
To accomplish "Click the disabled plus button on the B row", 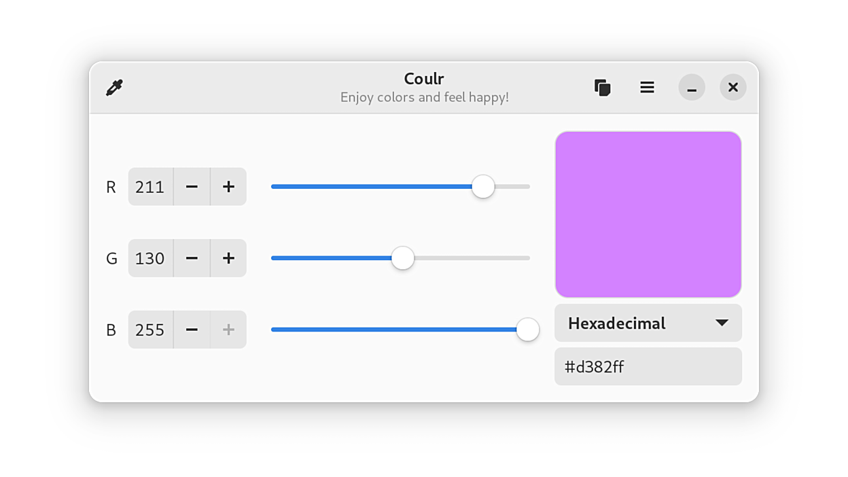I will [x=228, y=330].
